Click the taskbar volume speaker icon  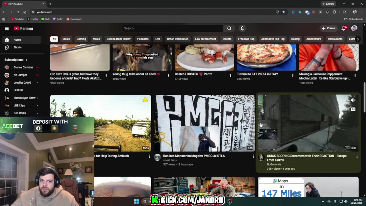(x=346, y=201)
